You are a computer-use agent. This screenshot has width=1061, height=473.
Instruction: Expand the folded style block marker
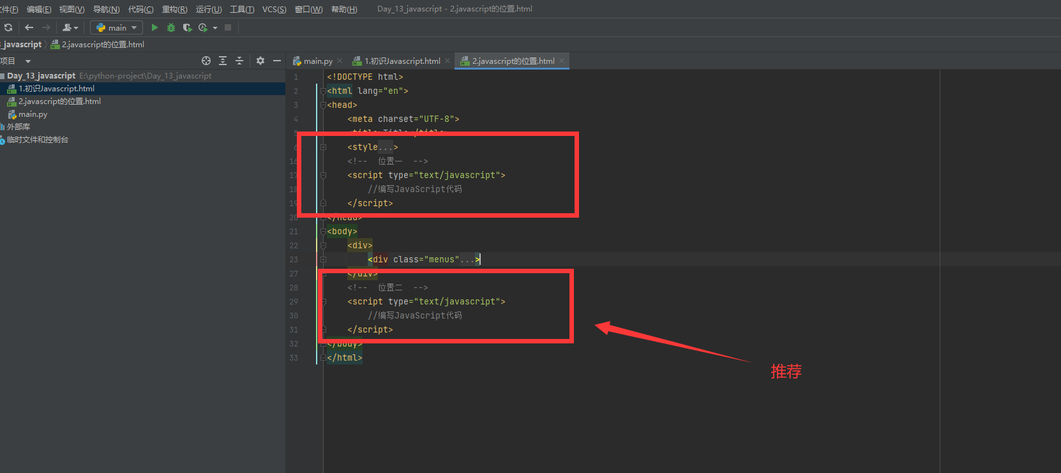323,147
